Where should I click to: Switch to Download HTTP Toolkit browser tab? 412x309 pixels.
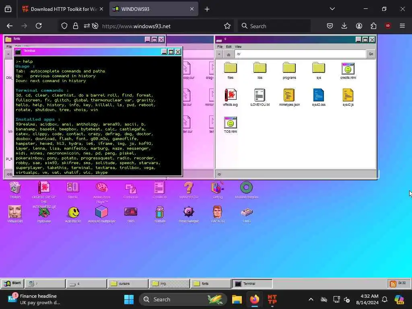click(62, 9)
